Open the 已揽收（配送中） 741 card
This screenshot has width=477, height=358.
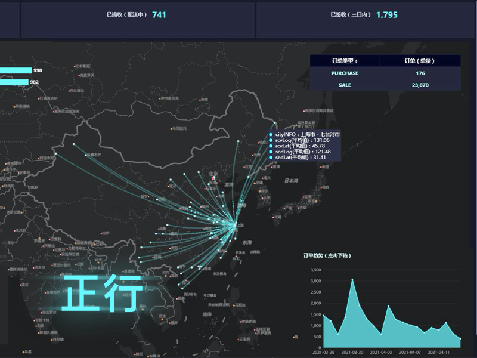coord(137,15)
